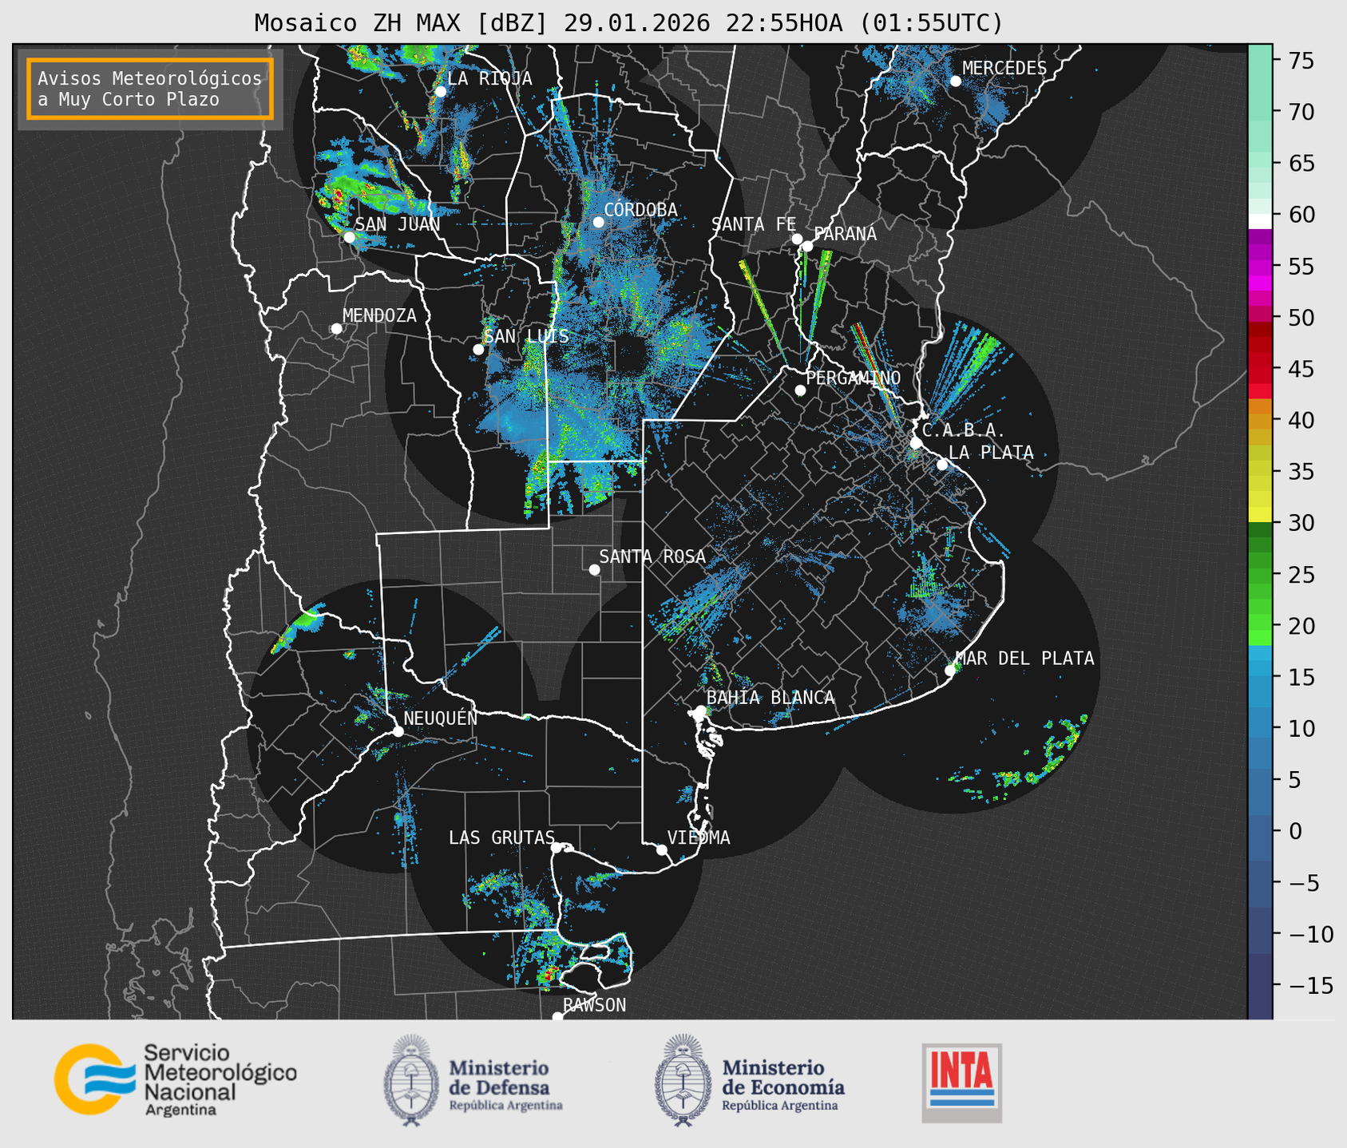Click the LA RIOJA city marker dot
Image resolution: width=1347 pixels, height=1148 pixels.
[x=440, y=91]
